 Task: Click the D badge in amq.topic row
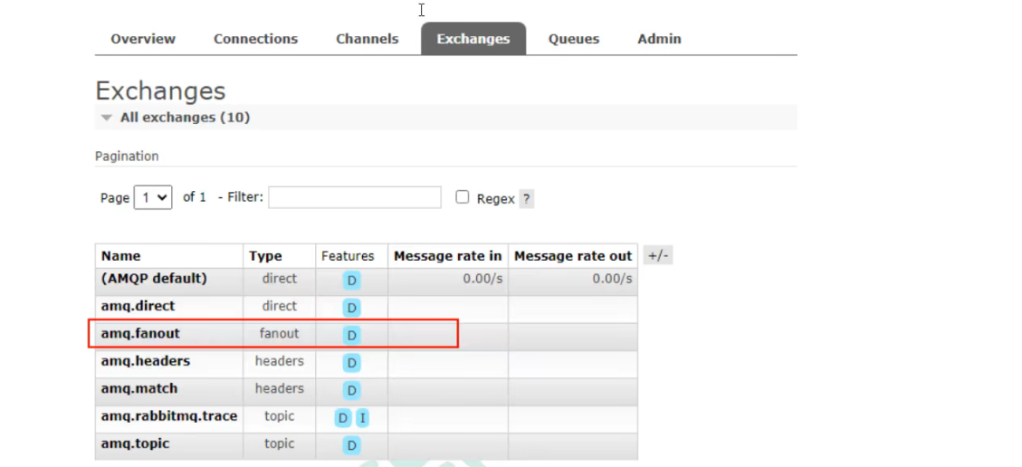tap(351, 446)
